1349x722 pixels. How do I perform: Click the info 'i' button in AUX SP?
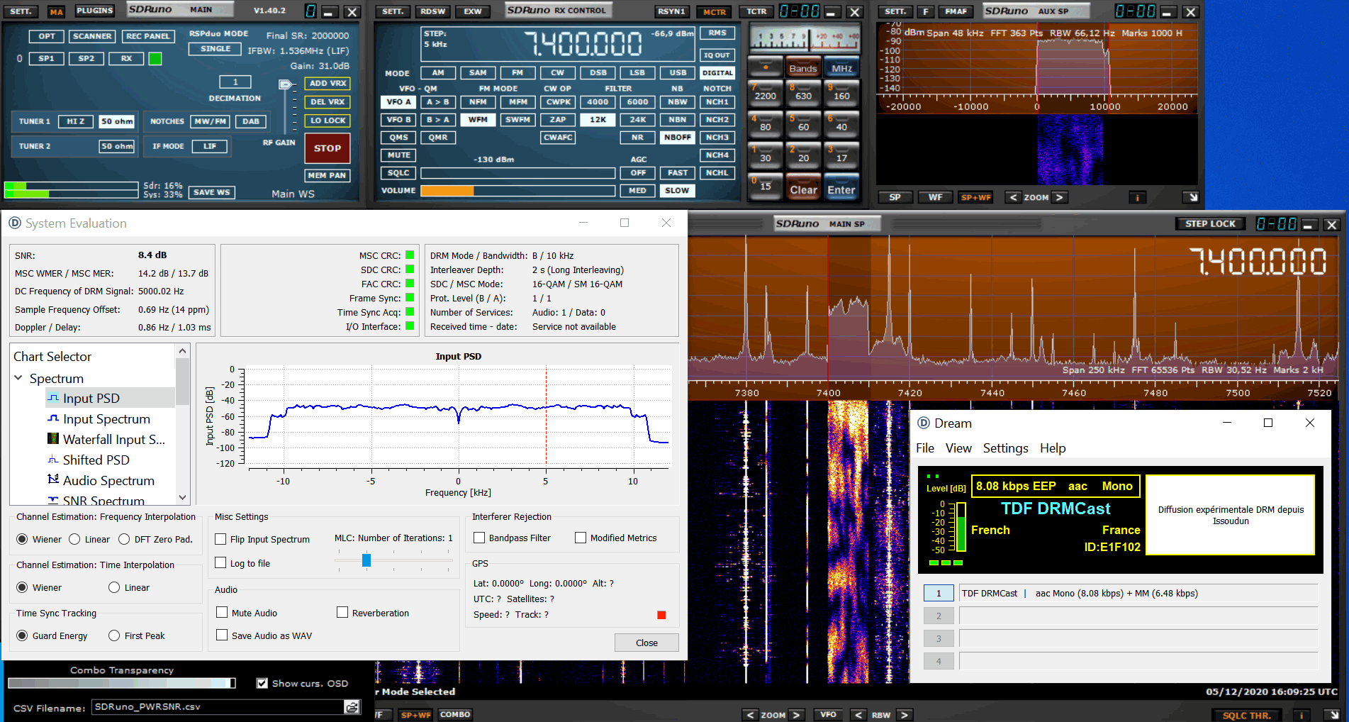1137,198
